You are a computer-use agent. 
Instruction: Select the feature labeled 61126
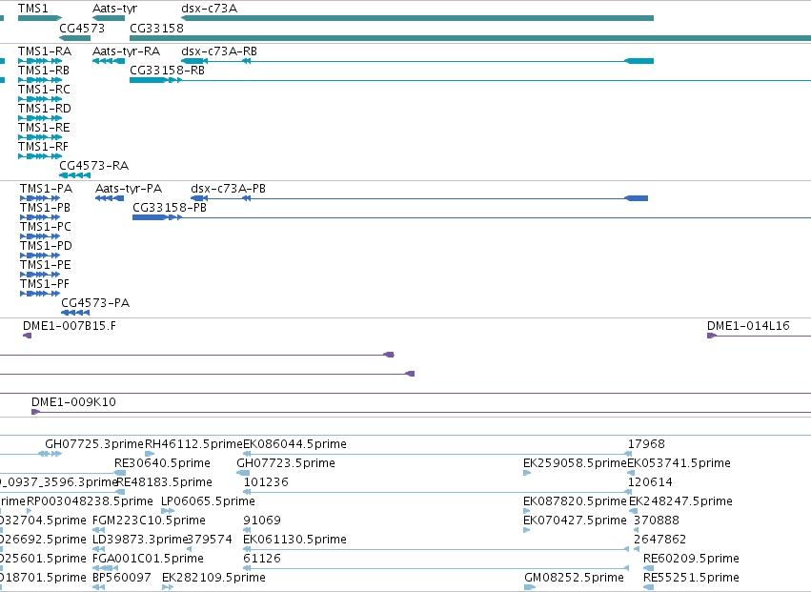pyautogui.click(x=436, y=568)
